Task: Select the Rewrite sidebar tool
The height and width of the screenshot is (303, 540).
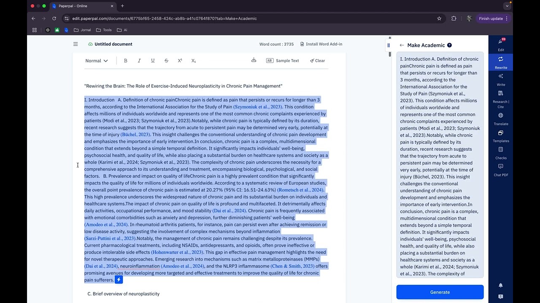Action: [x=501, y=62]
